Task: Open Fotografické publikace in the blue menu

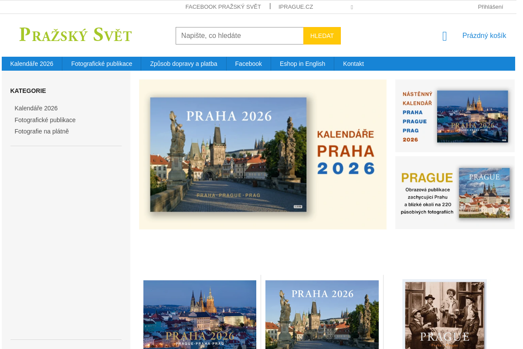Action: [102, 64]
